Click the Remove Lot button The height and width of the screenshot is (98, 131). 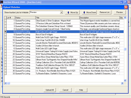(x=105, y=12)
